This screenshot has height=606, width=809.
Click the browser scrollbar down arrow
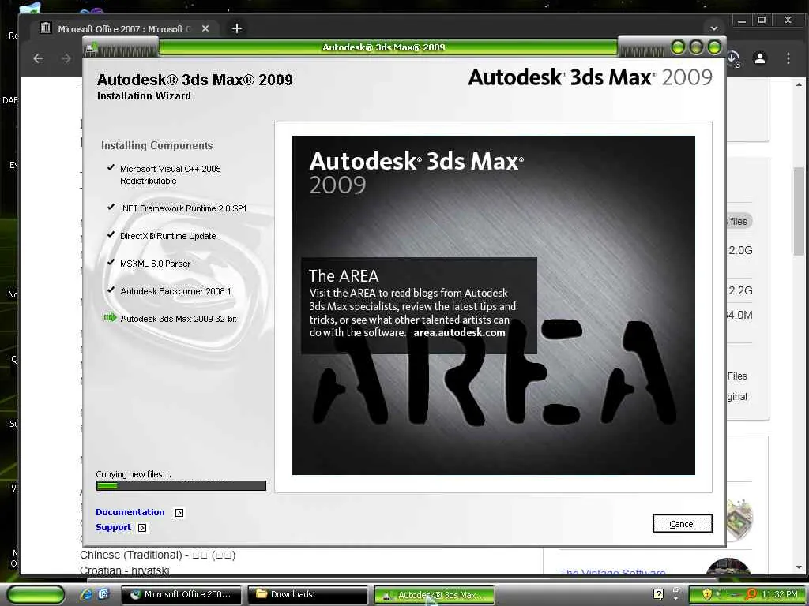[x=800, y=567]
